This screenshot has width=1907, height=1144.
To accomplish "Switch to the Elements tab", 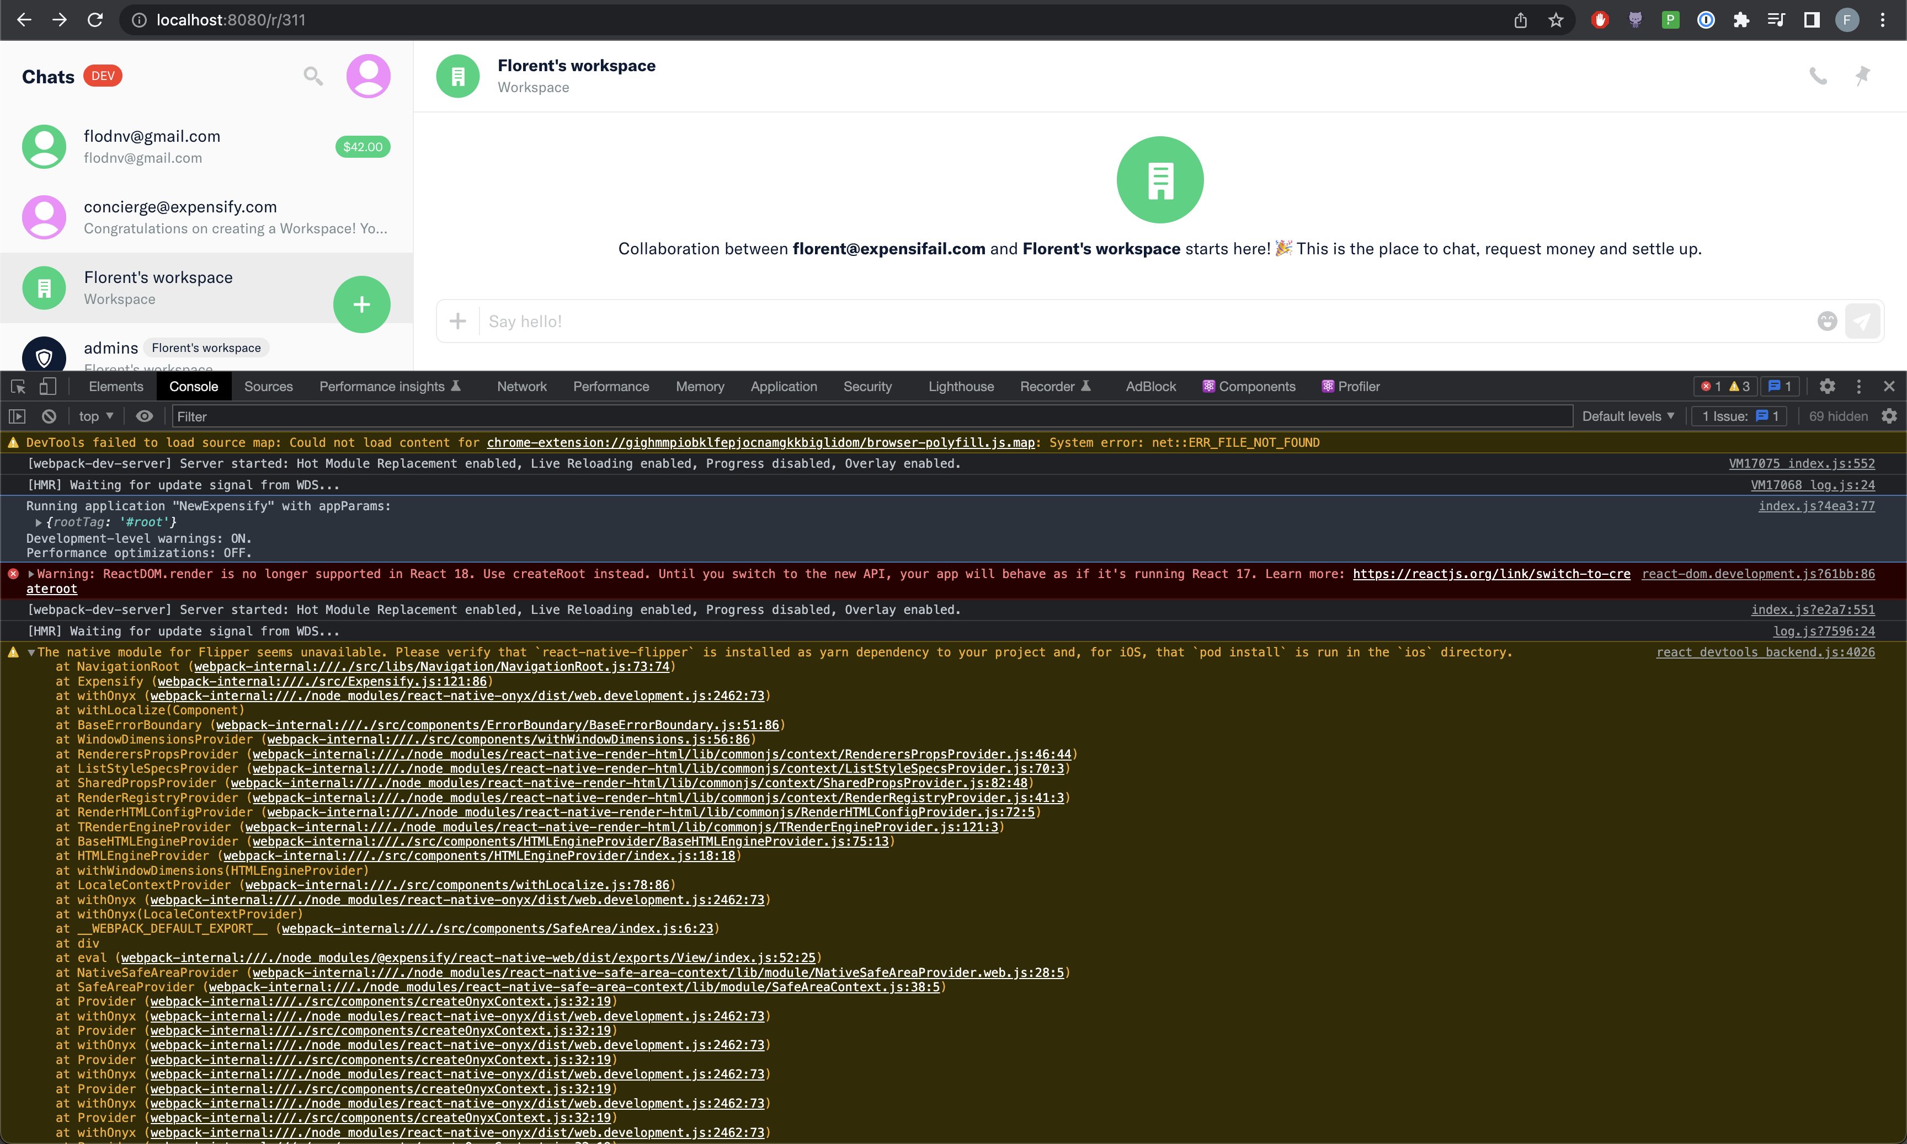I will click(x=116, y=386).
